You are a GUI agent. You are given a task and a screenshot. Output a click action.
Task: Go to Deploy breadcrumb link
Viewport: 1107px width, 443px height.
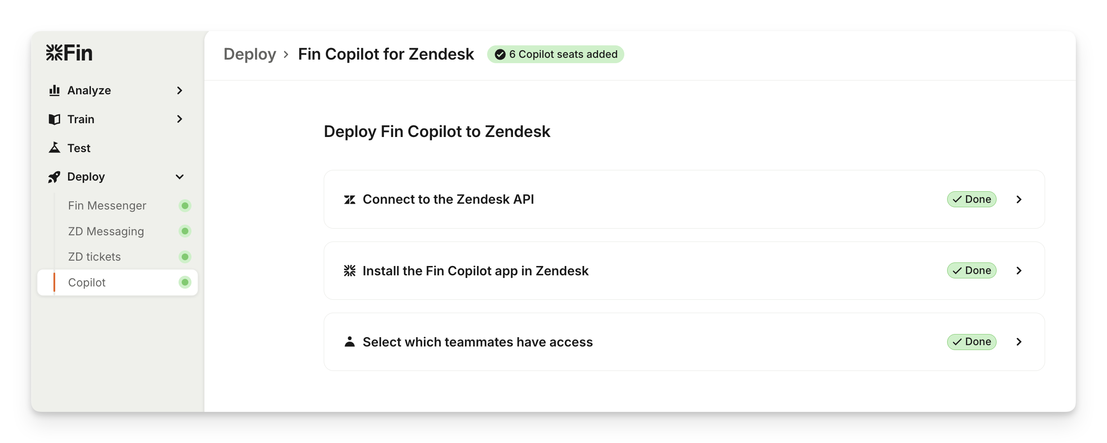coord(250,54)
